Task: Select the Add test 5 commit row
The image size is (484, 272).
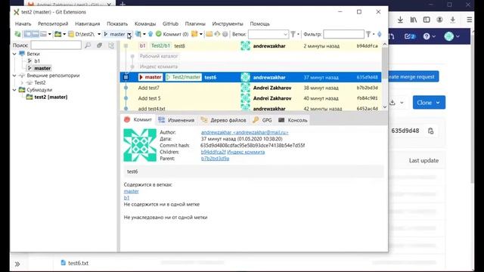Action: click(250, 98)
